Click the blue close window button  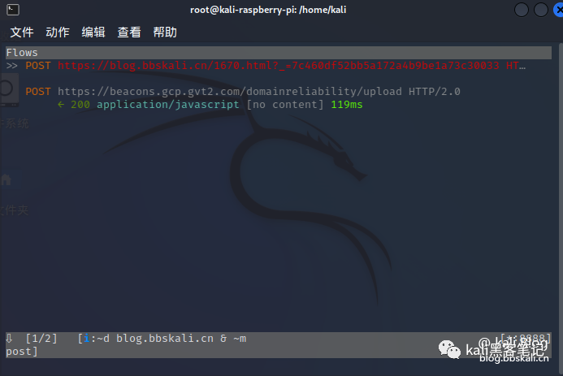tap(558, 10)
